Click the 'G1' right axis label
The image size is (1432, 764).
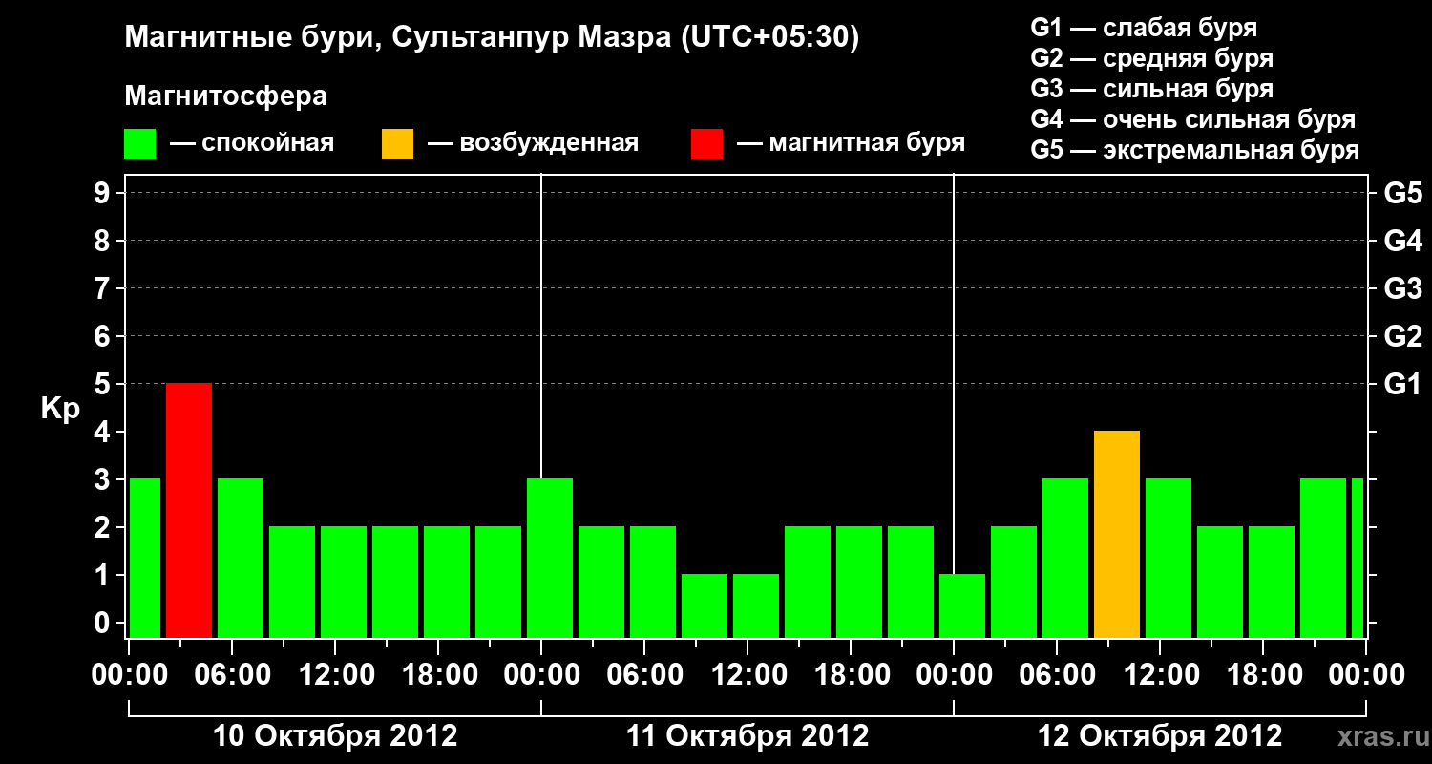tap(1403, 384)
